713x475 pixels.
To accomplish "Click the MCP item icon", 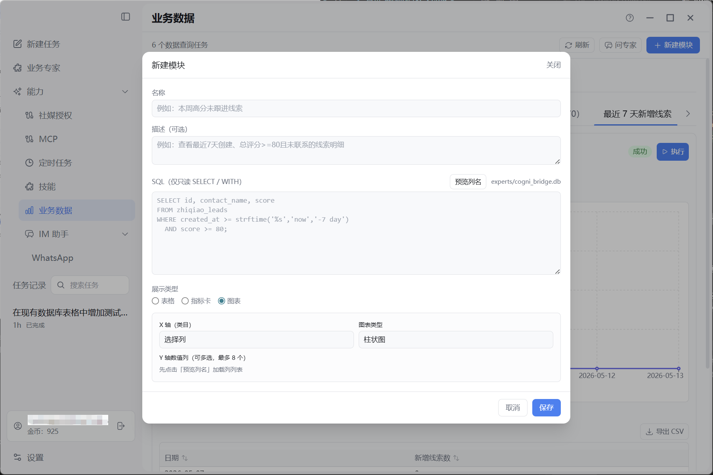I will pyautogui.click(x=29, y=139).
